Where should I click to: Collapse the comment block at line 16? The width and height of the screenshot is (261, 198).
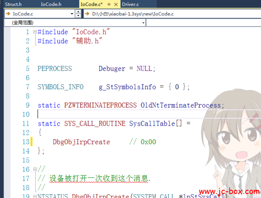[x=35, y=169]
